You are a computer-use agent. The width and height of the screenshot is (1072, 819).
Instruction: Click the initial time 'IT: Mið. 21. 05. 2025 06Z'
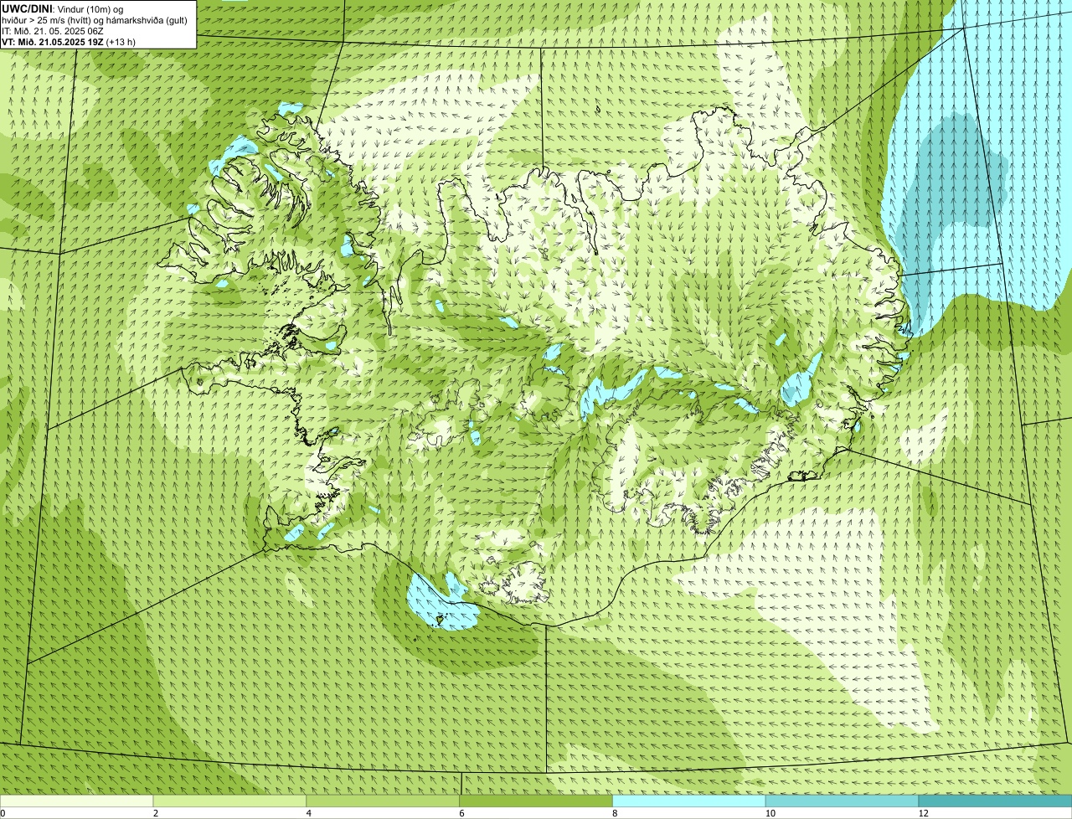coord(53,30)
